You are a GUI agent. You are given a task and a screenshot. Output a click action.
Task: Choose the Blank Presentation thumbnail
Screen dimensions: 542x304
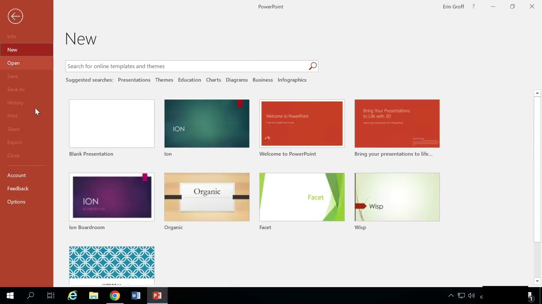pos(112,124)
